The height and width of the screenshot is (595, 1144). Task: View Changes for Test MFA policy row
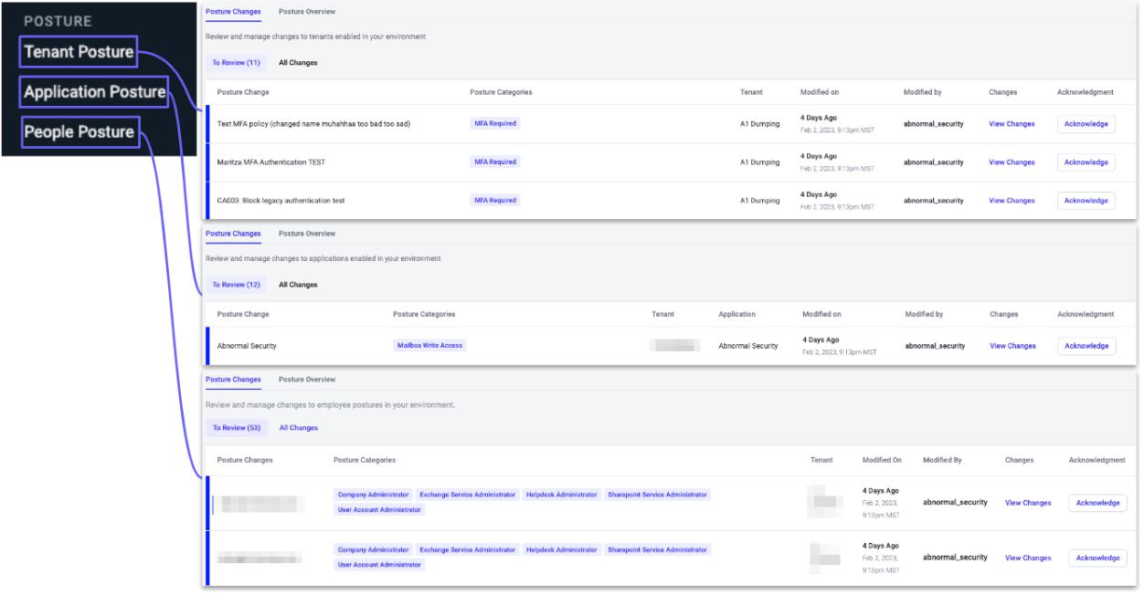[1012, 124]
